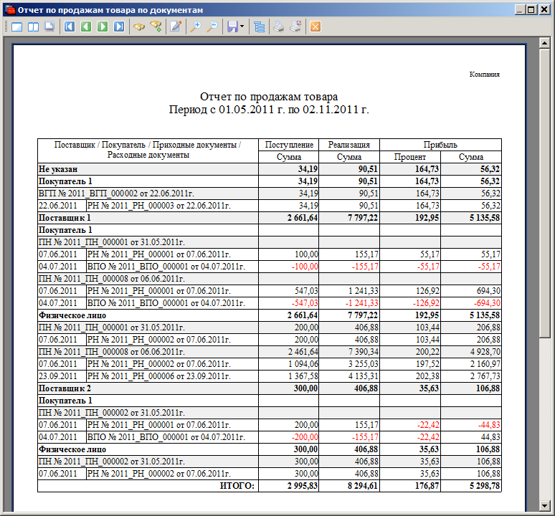Click the window title bar icon
Viewport: 555px width, 516px height.
tap(9, 10)
